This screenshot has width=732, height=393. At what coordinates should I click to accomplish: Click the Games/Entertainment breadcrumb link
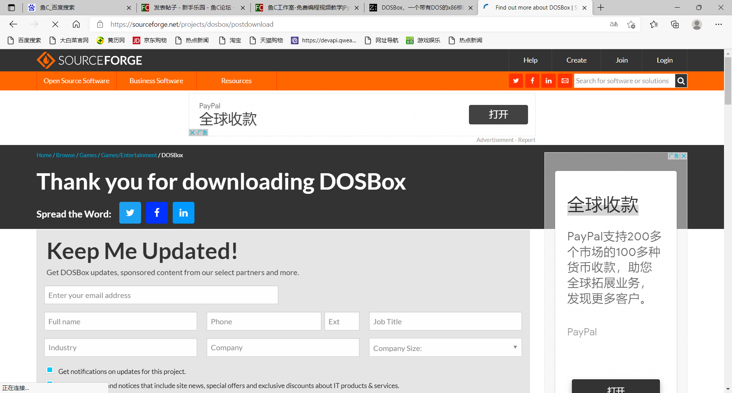[x=129, y=155]
